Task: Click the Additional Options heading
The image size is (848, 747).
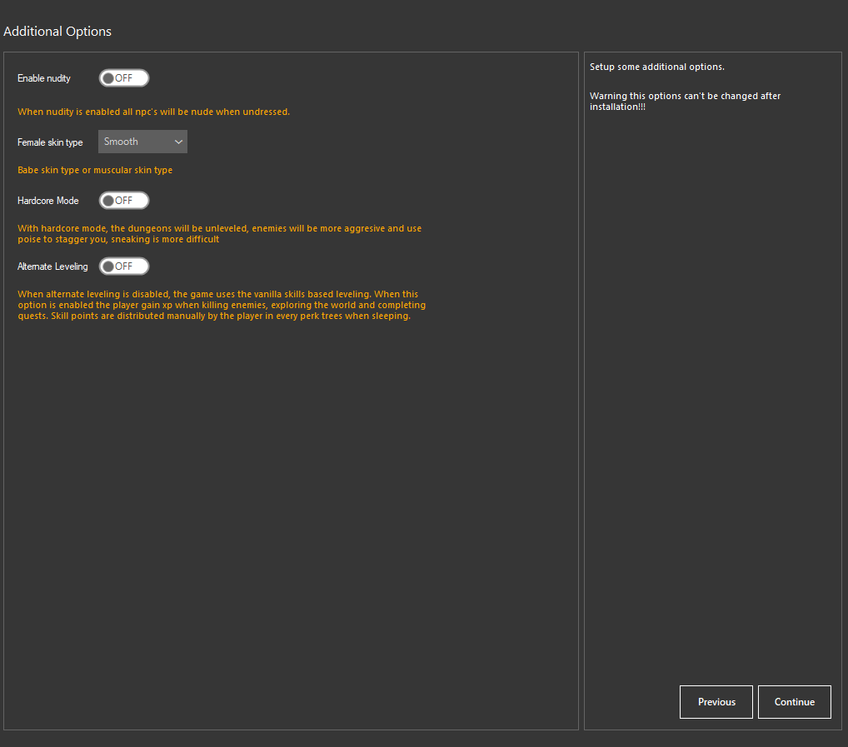Action: pyautogui.click(x=57, y=32)
